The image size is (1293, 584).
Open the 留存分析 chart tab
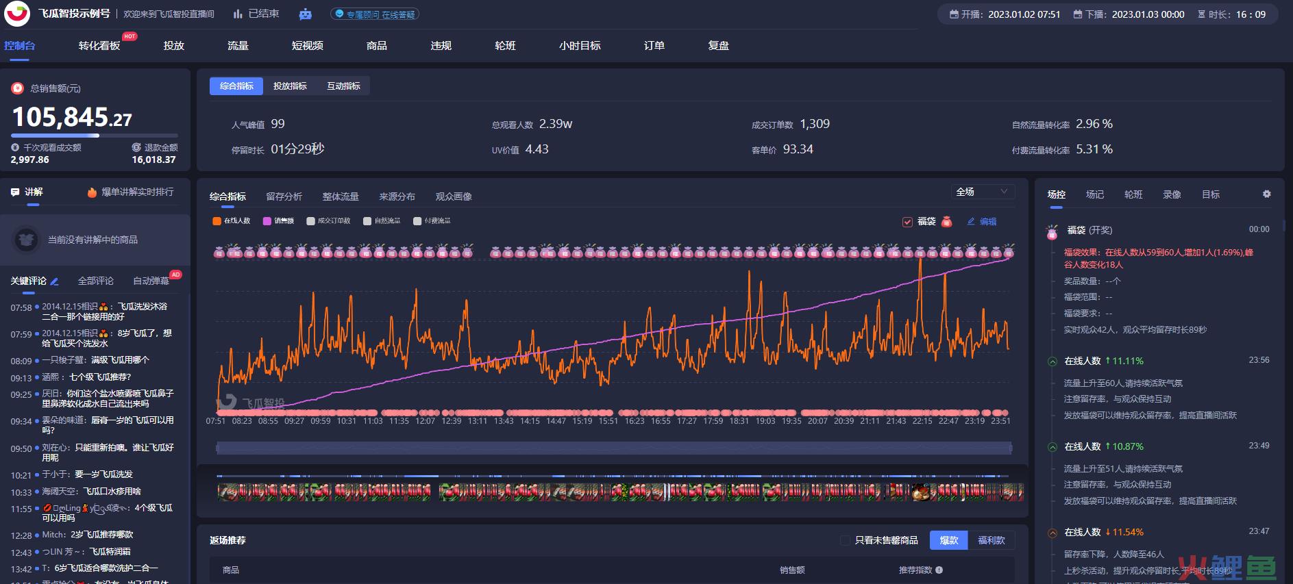point(284,196)
